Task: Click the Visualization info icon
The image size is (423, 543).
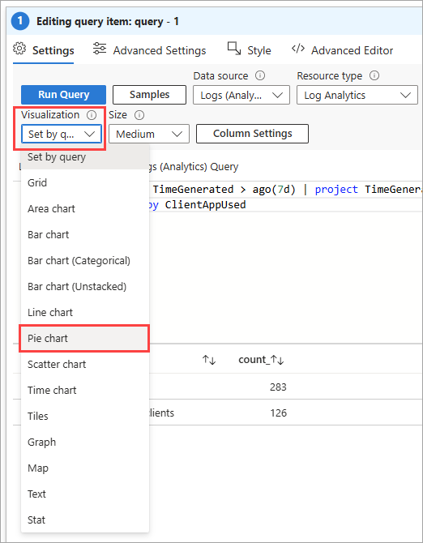Action: pos(92,115)
